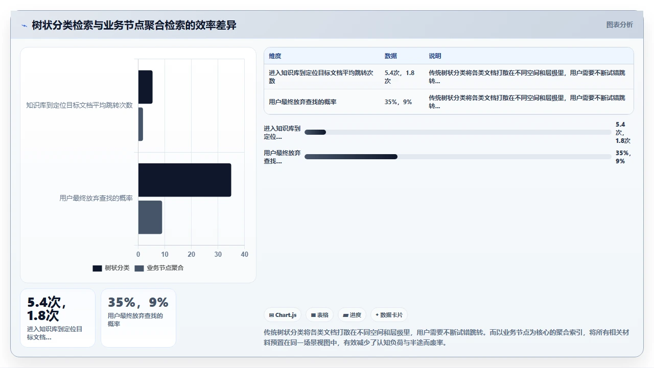Screen dimensions: 654x368
Task: Click the 图表分析 label in the header
Action: pyautogui.click(x=619, y=25)
